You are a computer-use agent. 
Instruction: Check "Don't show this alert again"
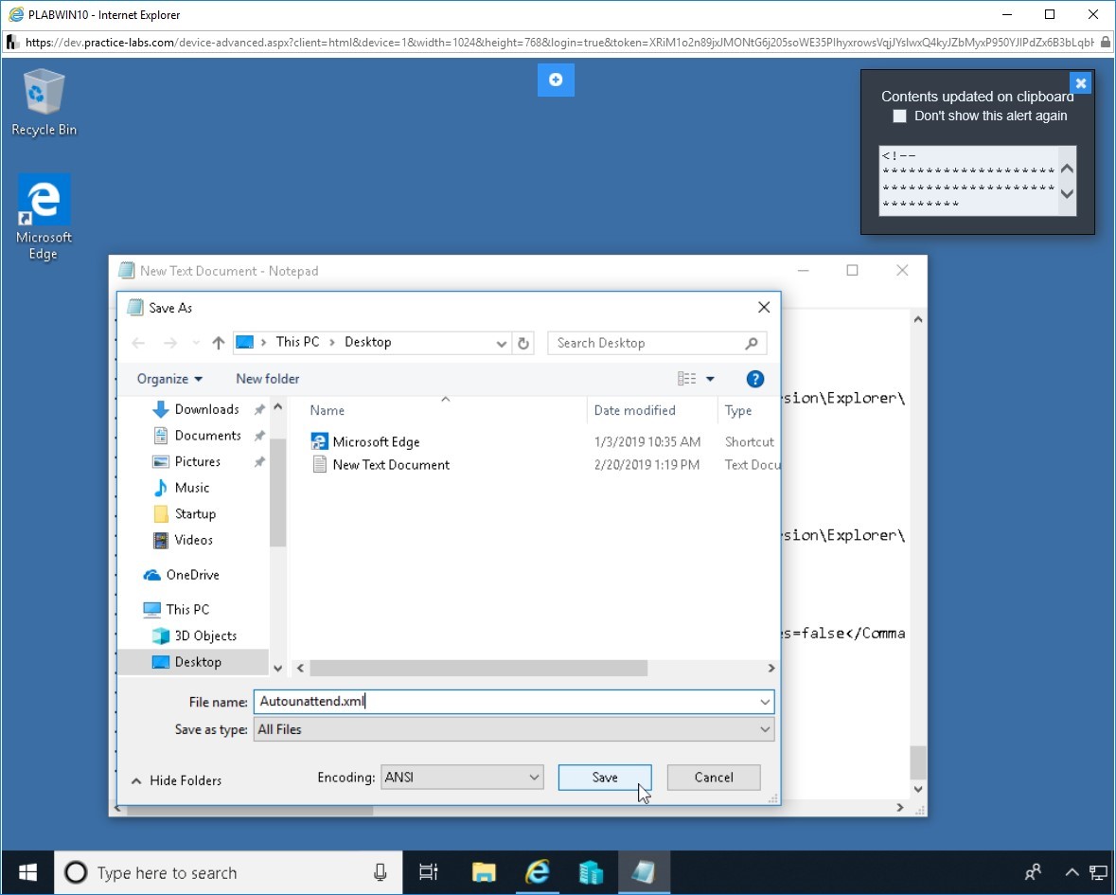tap(899, 116)
